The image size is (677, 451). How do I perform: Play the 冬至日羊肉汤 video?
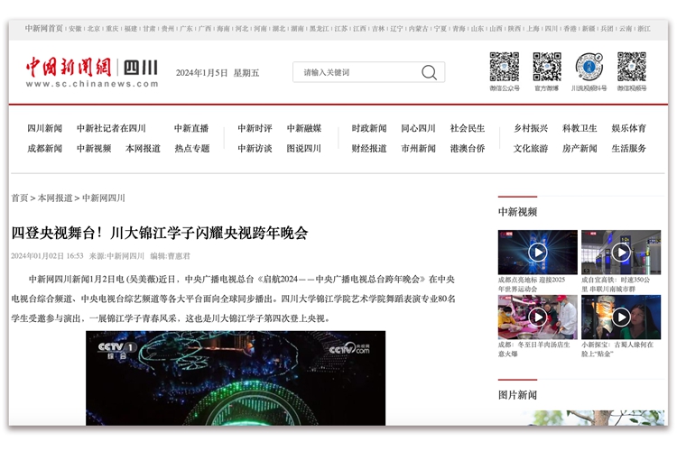[538, 318]
